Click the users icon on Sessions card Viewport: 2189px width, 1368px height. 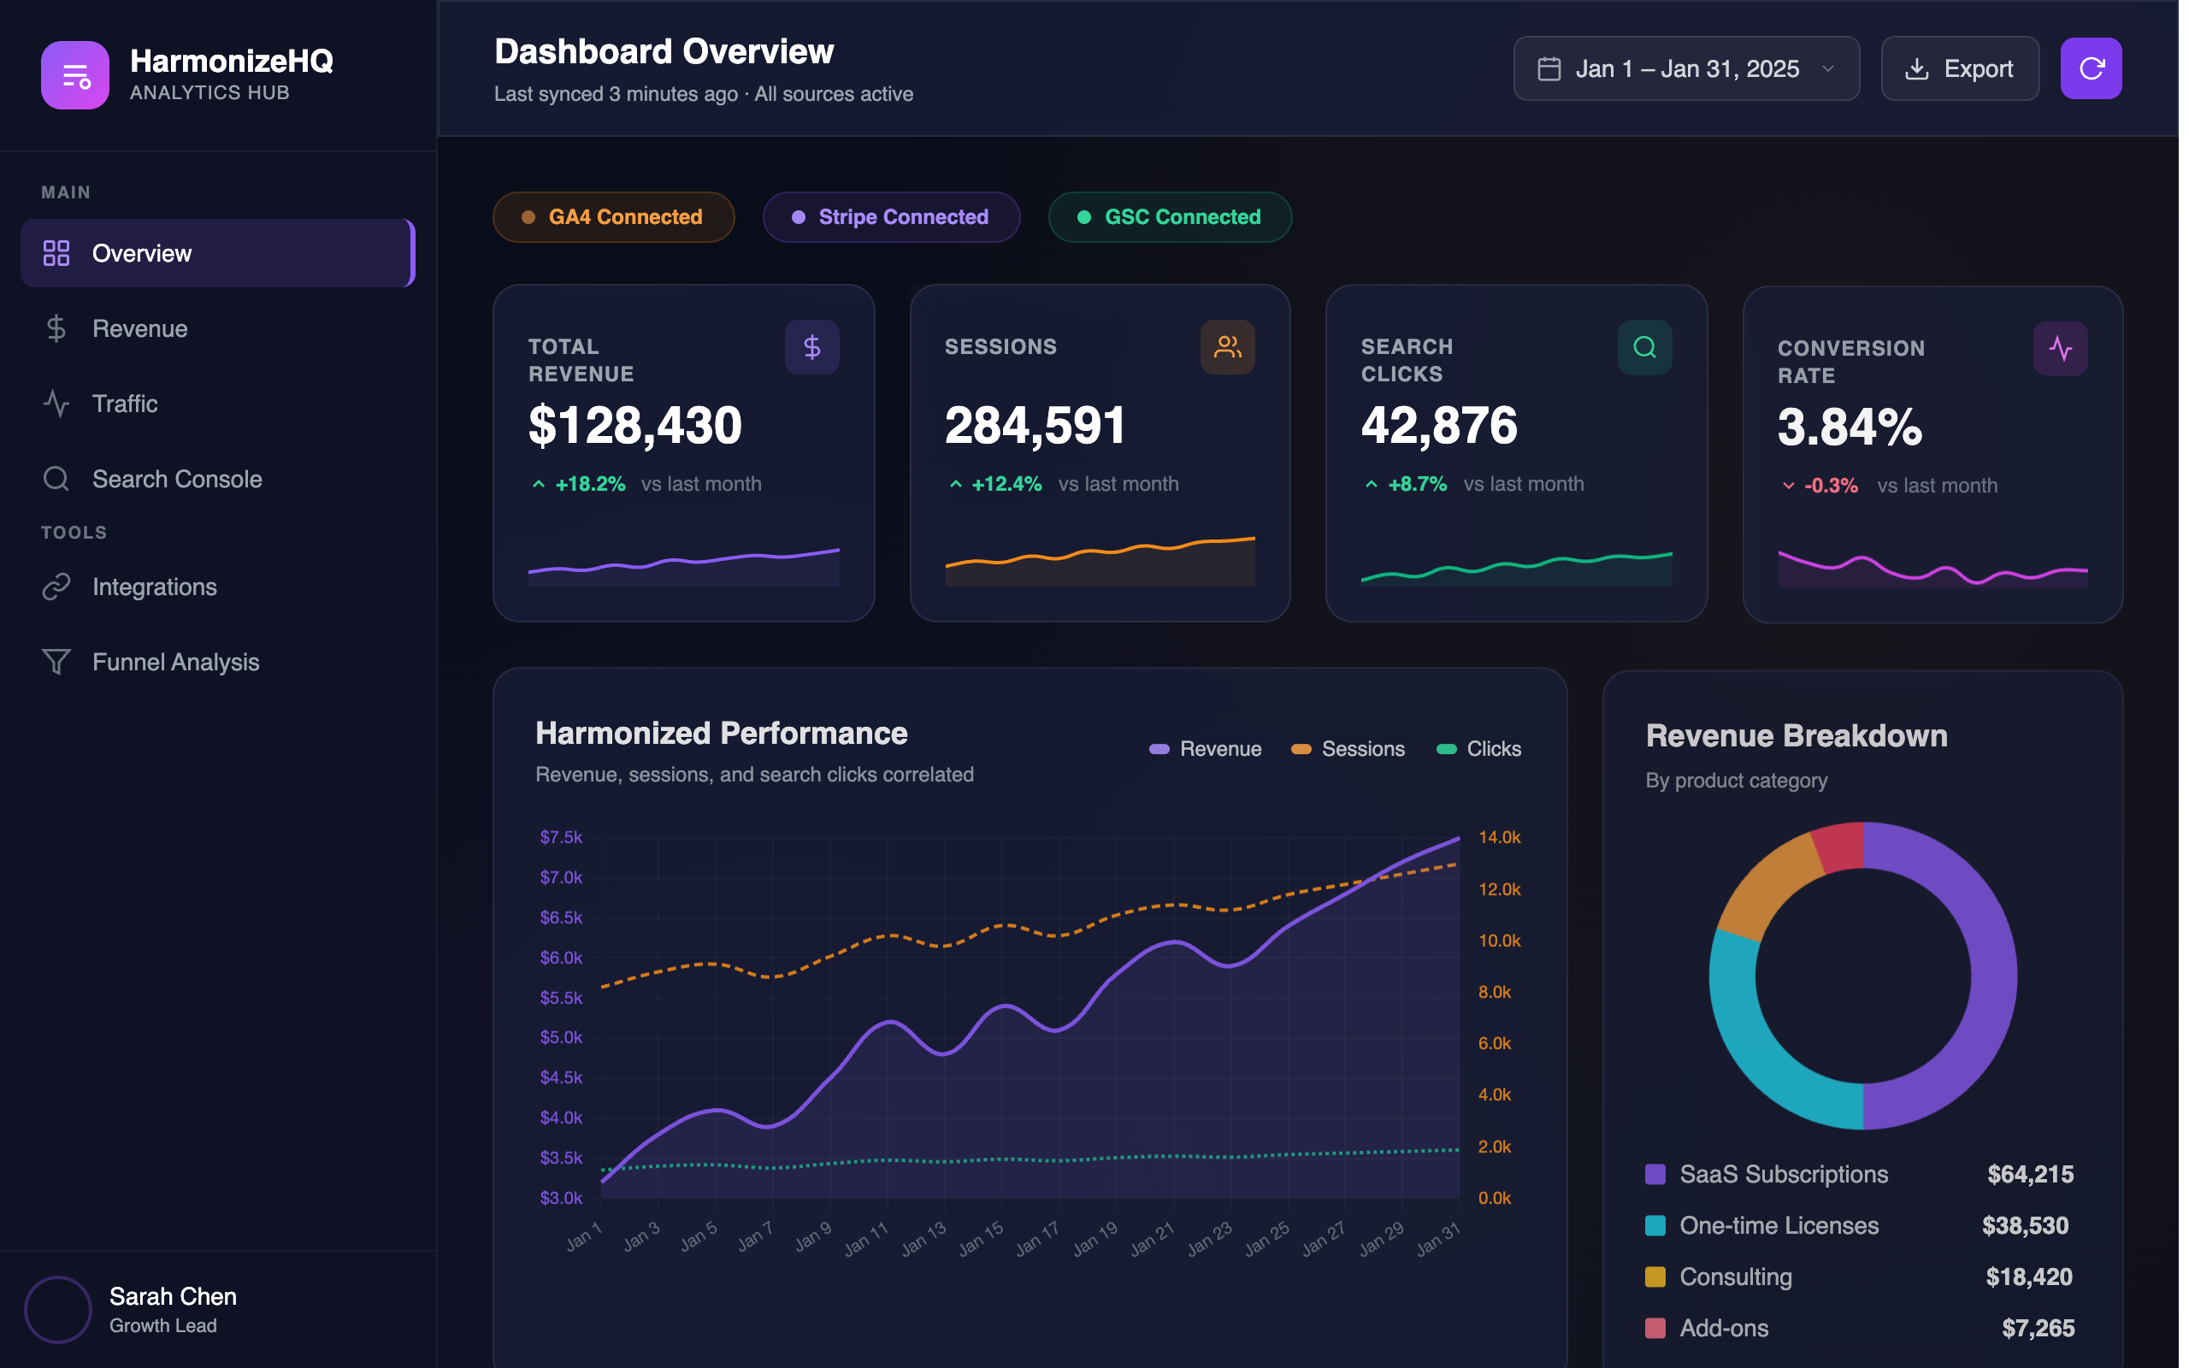click(1226, 347)
